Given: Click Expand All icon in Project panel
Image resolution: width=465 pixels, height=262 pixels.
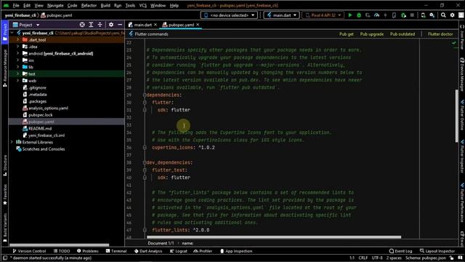Looking at the screenshot, I should pos(91,25).
